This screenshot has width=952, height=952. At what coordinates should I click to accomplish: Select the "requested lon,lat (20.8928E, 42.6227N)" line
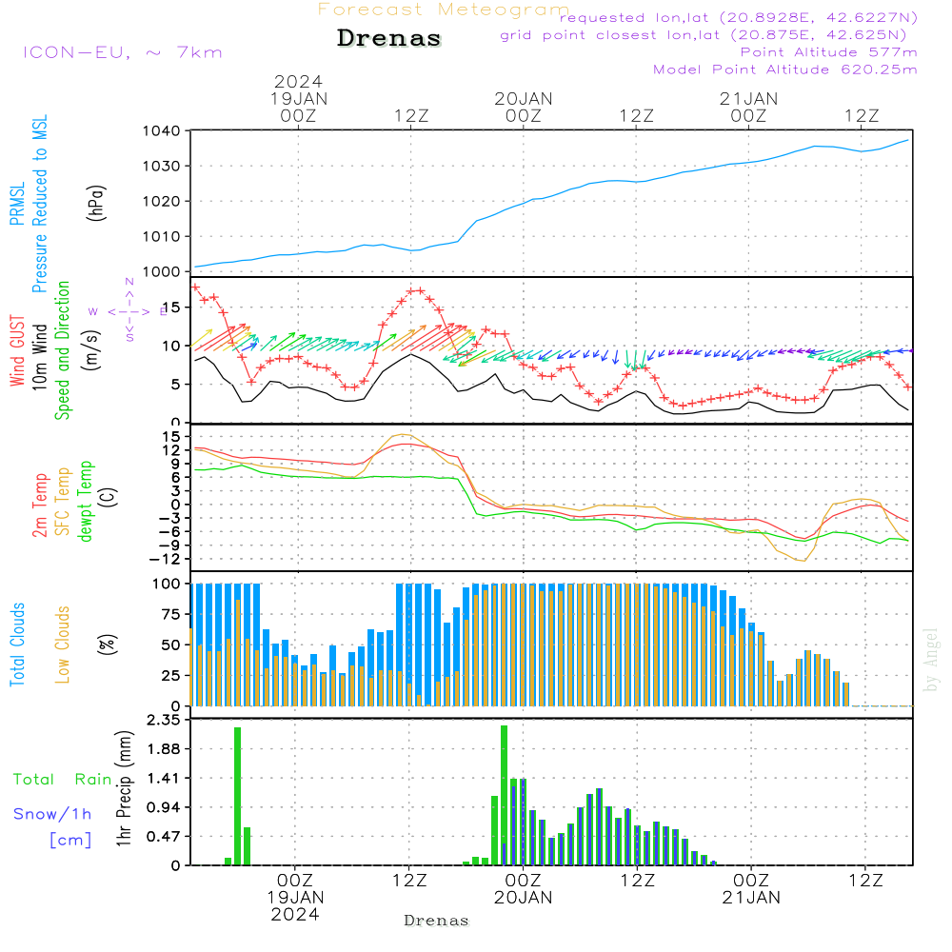tap(738, 17)
